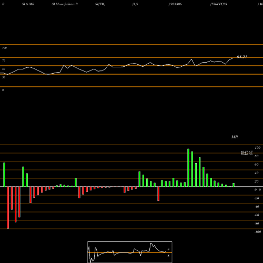The image size is (263, 263).
Task: Click the RSI axis label 30
Action: [x=4, y=77]
